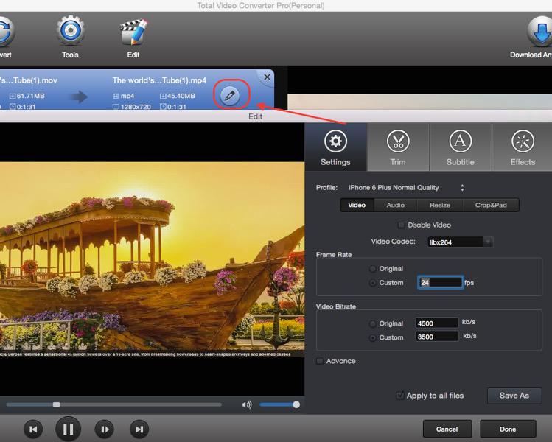
Task: Switch to the Crop&Pad tab
Action: point(490,206)
